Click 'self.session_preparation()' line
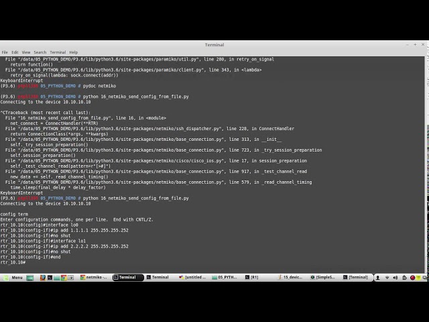 [43, 156]
